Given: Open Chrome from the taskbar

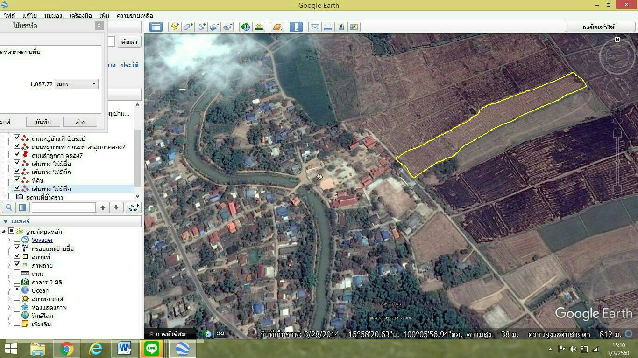Looking at the screenshot, I should [x=66, y=349].
